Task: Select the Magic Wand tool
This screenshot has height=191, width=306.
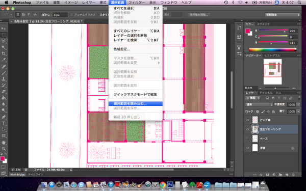Action: 4,47
